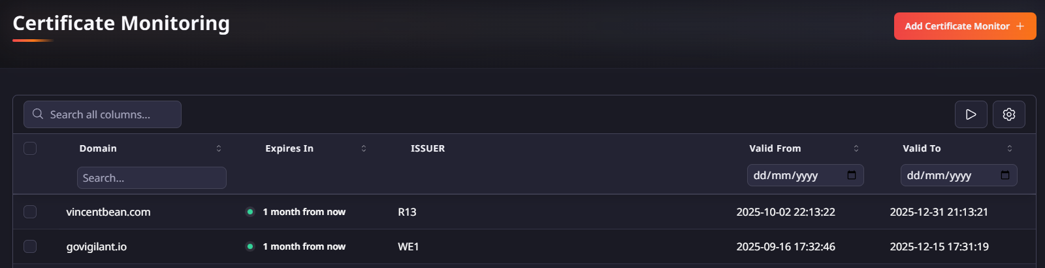The height and width of the screenshot is (268, 1045).
Task: Open the vincentbean.com domain entry
Action: pyautogui.click(x=108, y=212)
